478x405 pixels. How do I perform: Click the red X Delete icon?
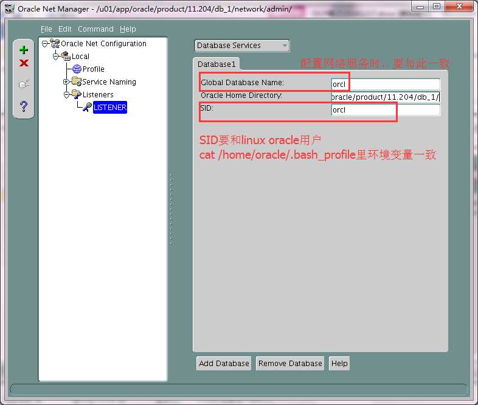click(x=24, y=63)
